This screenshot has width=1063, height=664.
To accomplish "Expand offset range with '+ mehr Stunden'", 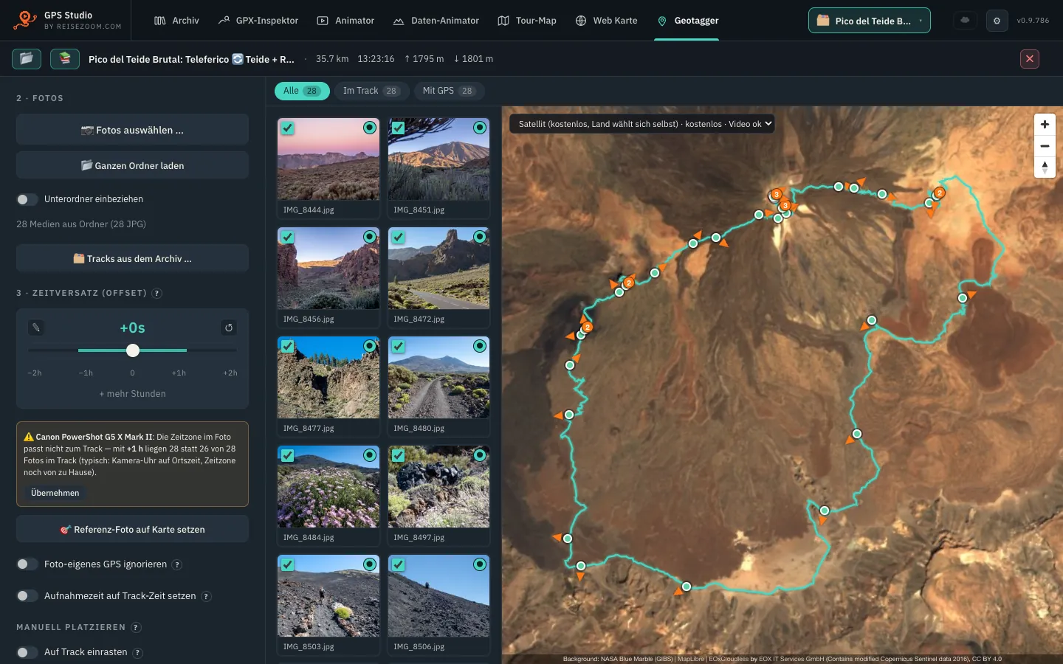I will (132, 394).
